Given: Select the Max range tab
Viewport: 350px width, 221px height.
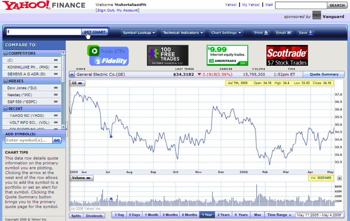Looking at the screenshot, I should click(x=257, y=215).
